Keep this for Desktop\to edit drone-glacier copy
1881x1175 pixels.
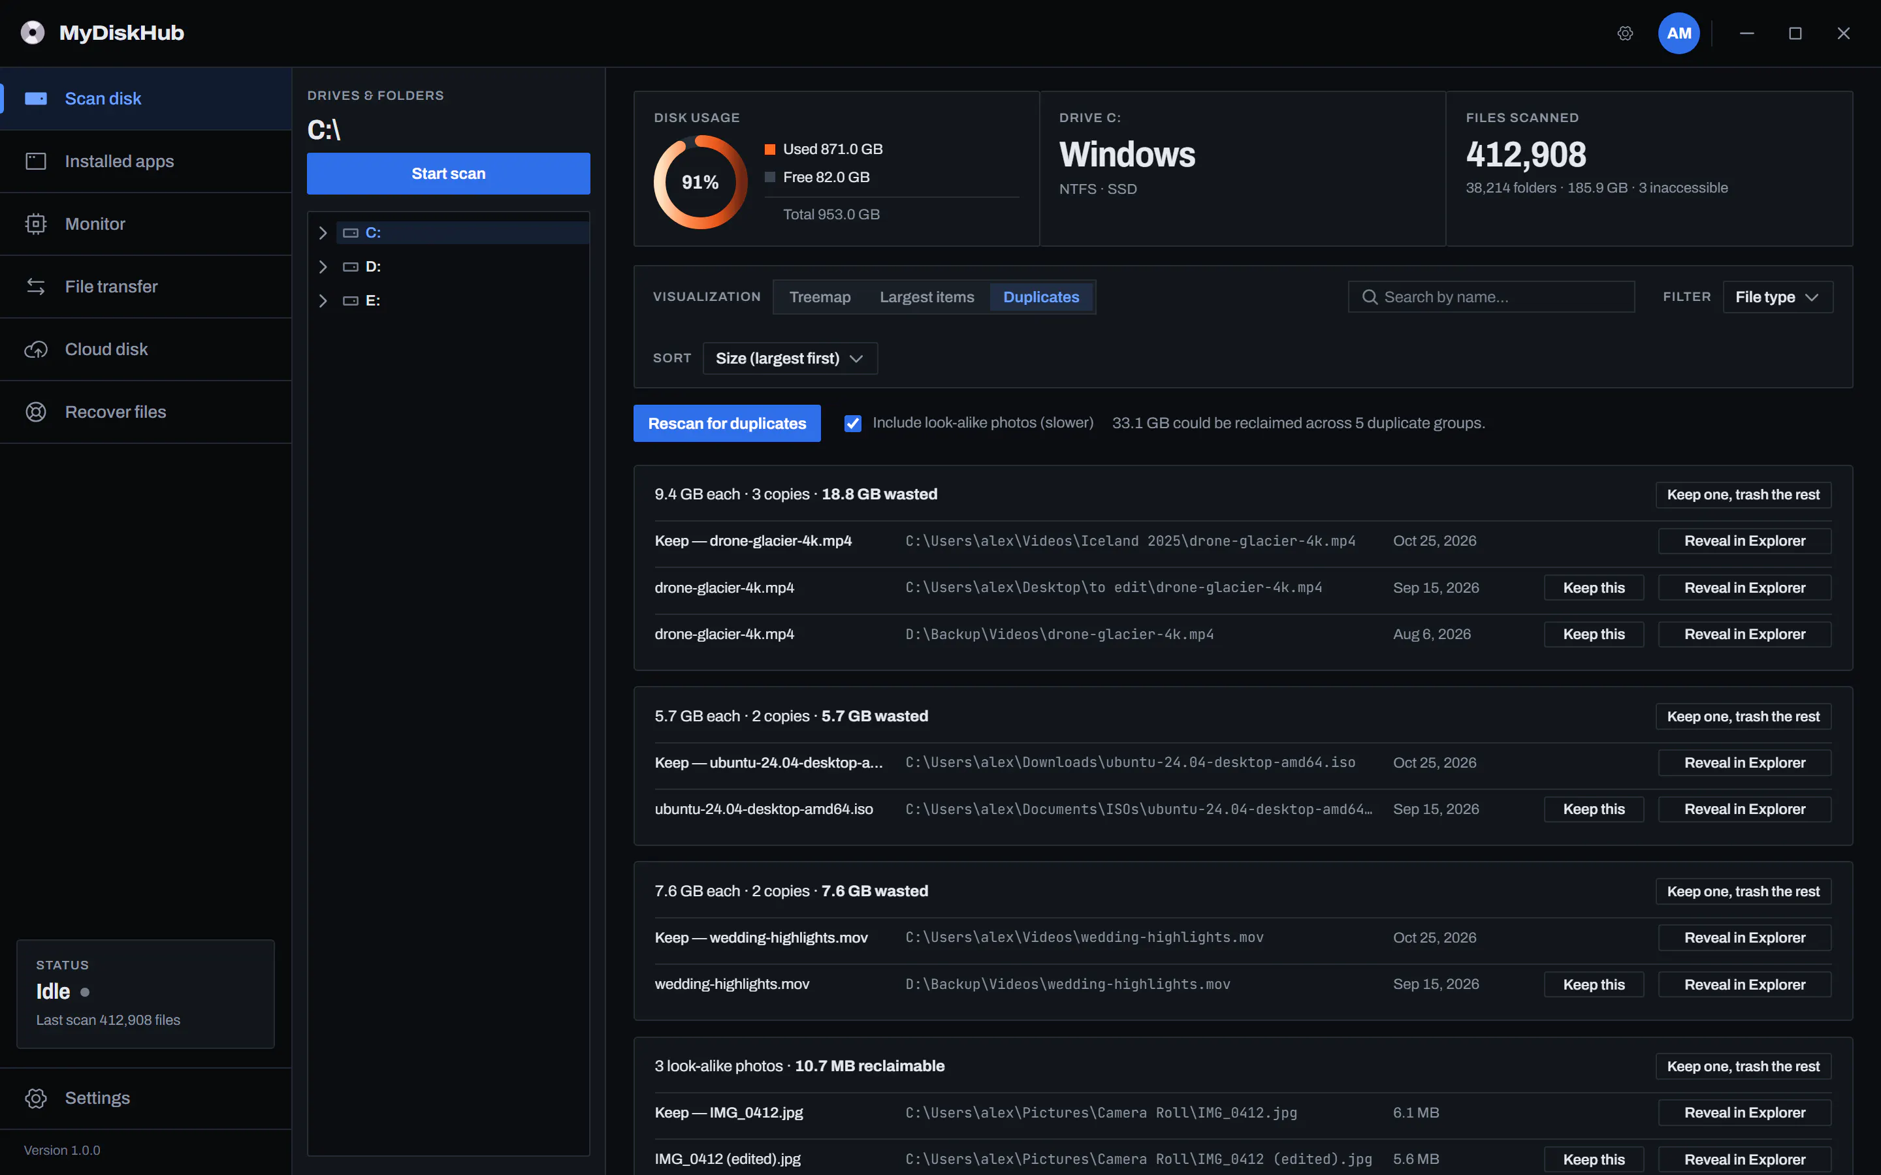[x=1594, y=588]
